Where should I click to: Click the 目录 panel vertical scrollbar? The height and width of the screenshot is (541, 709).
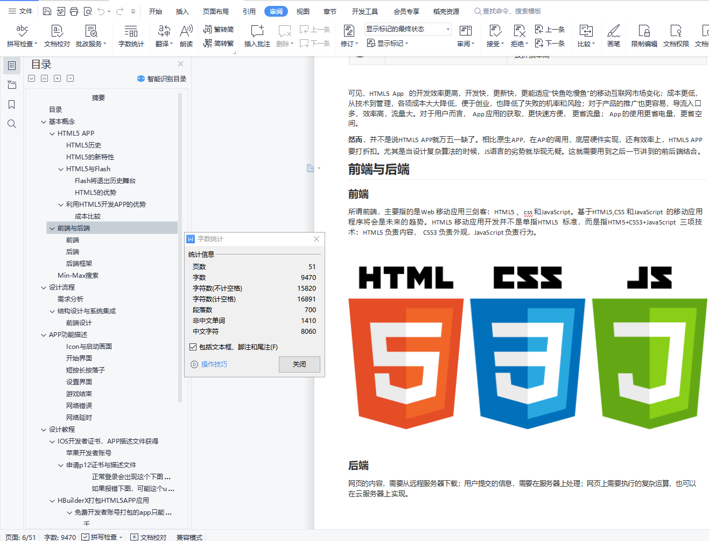pyautogui.click(x=180, y=248)
